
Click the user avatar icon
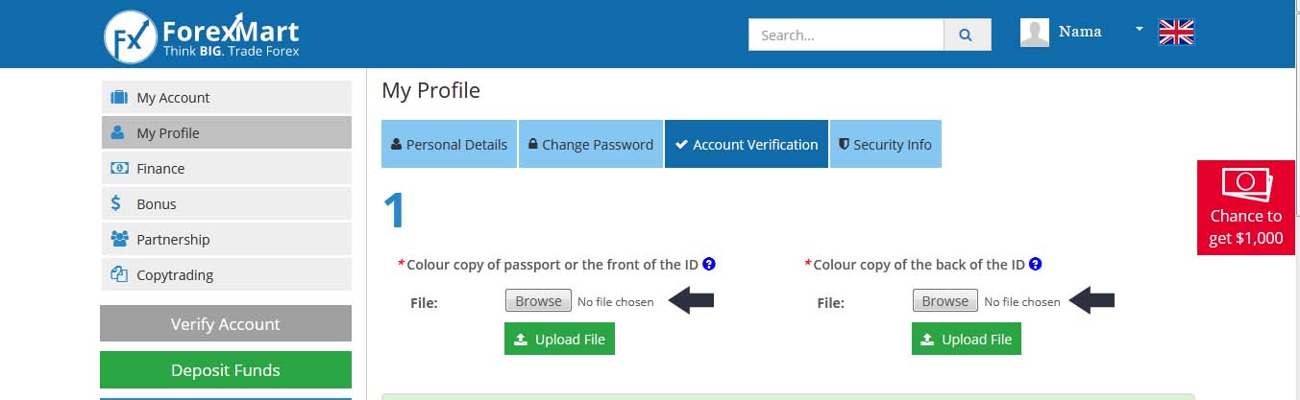pos(1035,33)
